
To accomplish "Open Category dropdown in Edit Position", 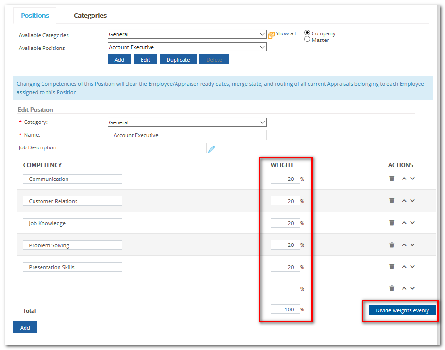I will point(187,122).
